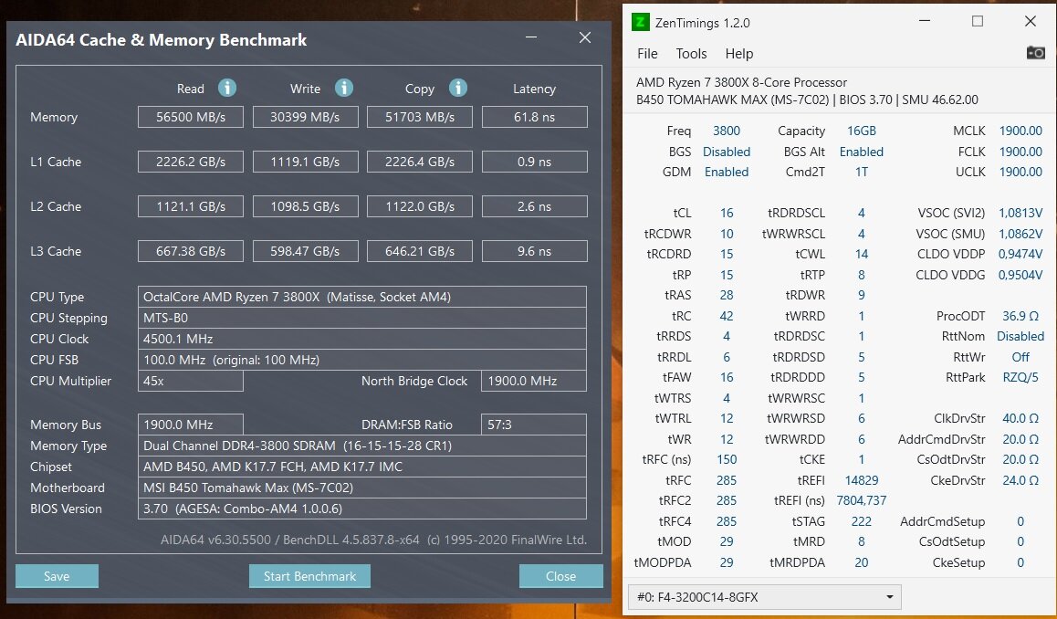Click the CLDO VDDG value 0,9504V
The width and height of the screenshot is (1057, 619).
1020,275
